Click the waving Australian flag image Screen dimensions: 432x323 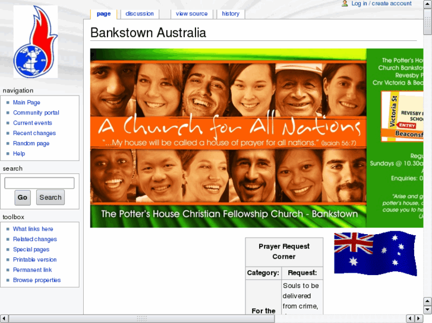[375, 254]
